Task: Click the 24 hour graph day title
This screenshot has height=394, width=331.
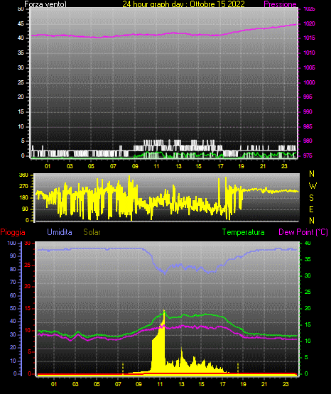Action: tap(183, 4)
